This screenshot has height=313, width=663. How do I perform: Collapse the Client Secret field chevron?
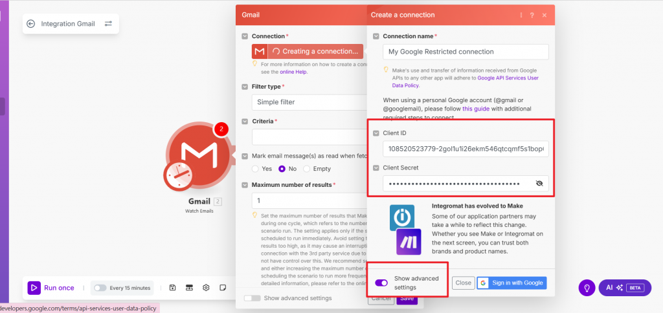point(376,167)
